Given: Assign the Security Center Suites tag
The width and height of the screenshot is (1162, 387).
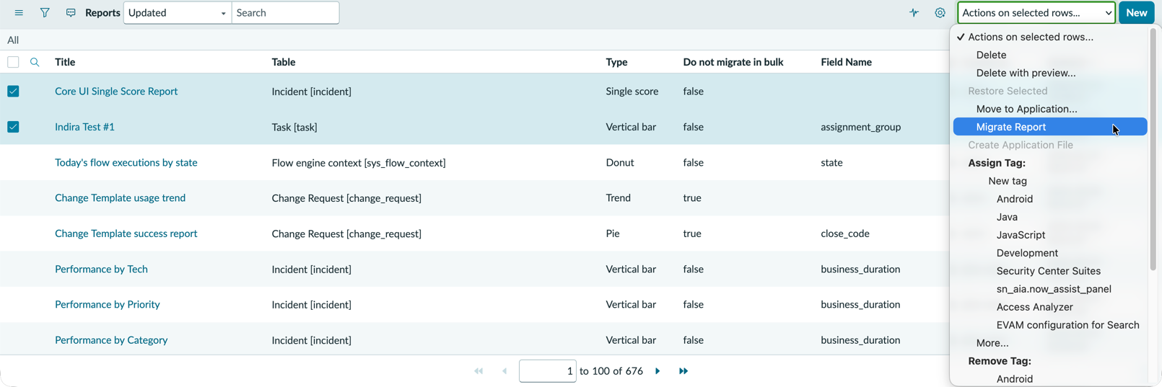Looking at the screenshot, I should pos(1048,271).
